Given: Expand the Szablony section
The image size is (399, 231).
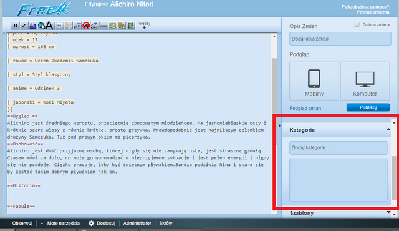Looking at the screenshot, I should 388,212.
